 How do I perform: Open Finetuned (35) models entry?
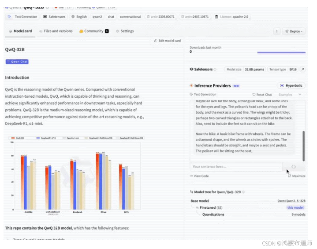click(211, 207)
